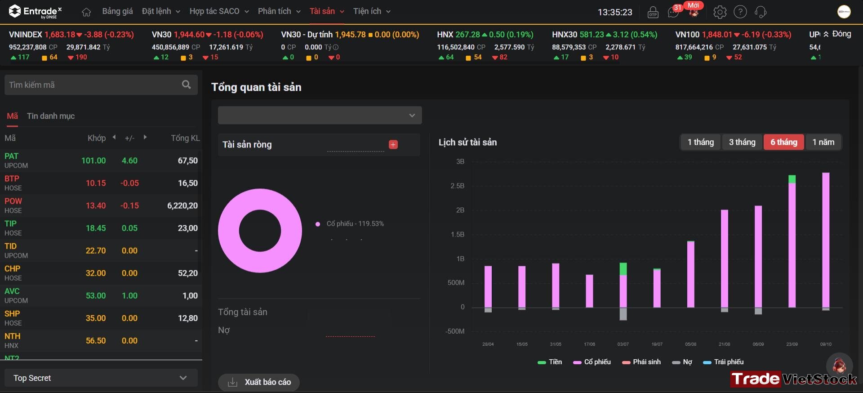Click the help question mark icon

click(x=740, y=12)
